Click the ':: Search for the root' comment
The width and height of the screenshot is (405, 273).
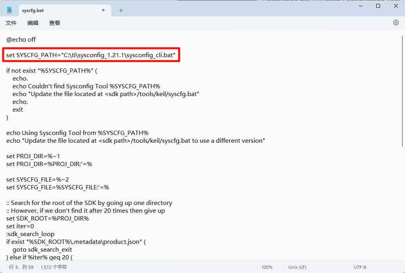click(89, 203)
